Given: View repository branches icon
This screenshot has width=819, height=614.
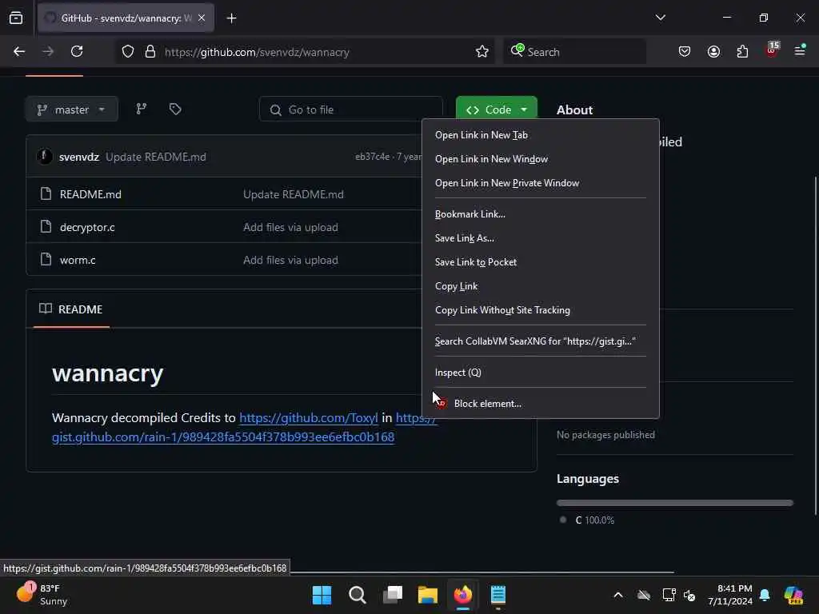Looking at the screenshot, I should [142, 109].
